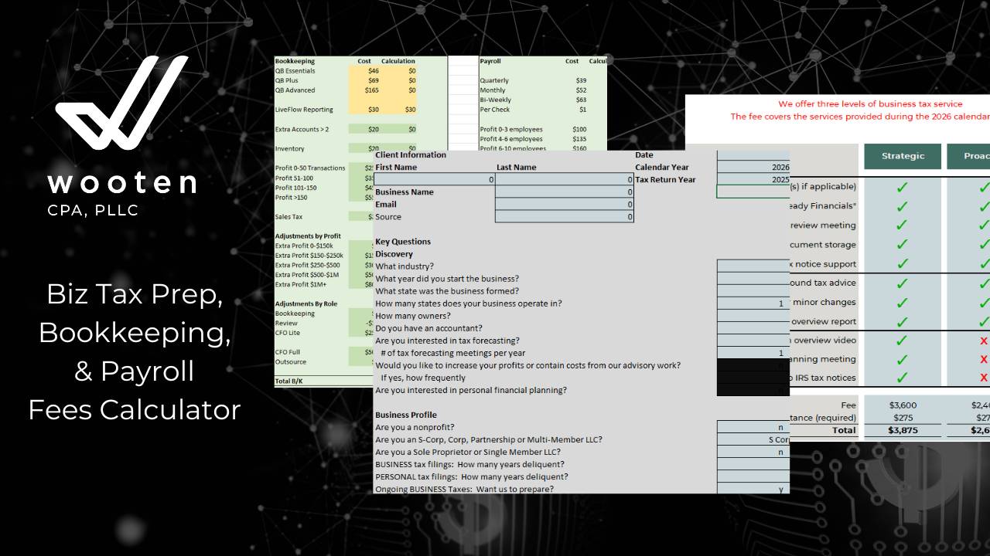Click the 'Bookkeeping' column header

pyautogui.click(x=295, y=61)
